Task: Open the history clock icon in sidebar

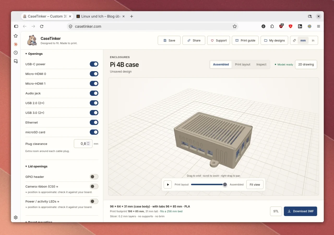Action: pos(16,53)
